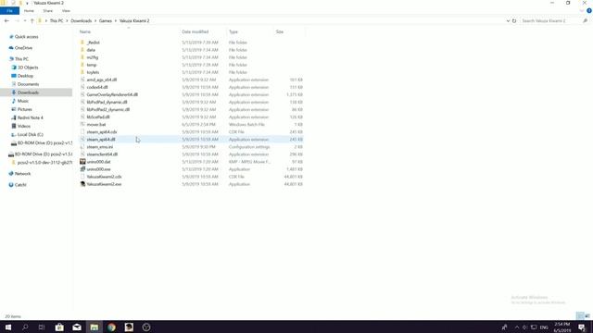Open Microsoft Store from taskbar
Image resolution: width=593 pixels, height=333 pixels.
pyautogui.click(x=59, y=327)
